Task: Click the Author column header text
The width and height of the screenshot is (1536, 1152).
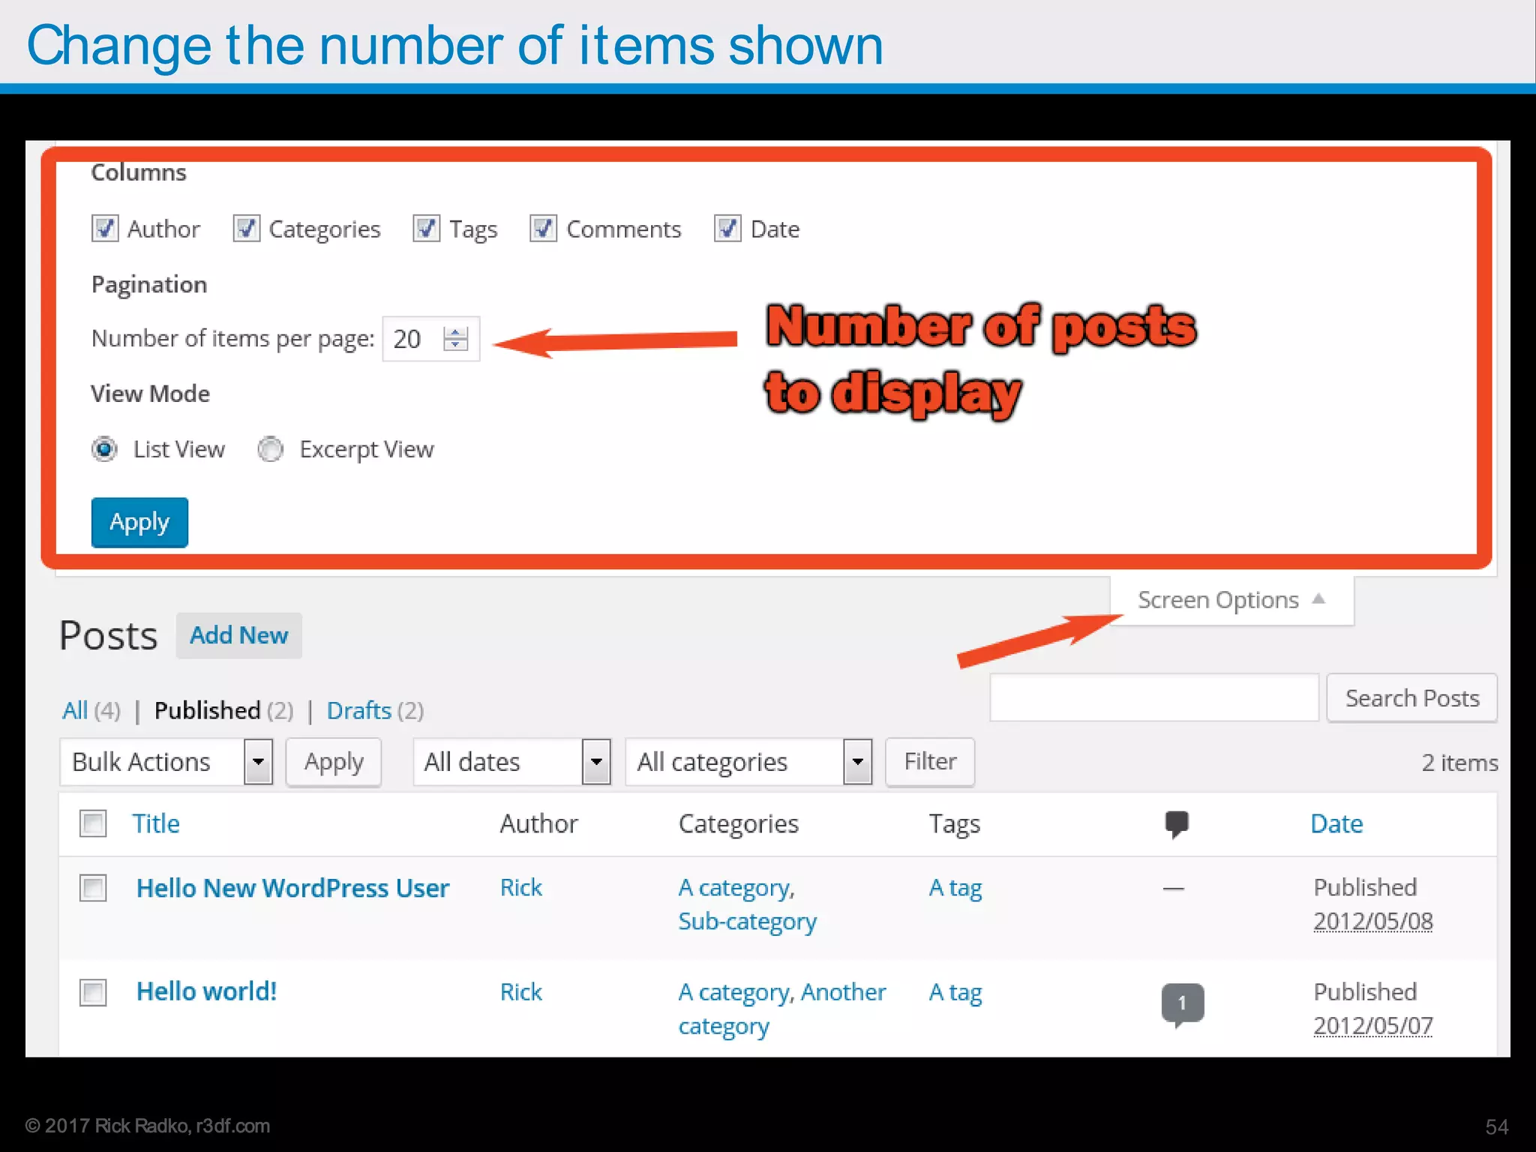Action: tap(539, 823)
